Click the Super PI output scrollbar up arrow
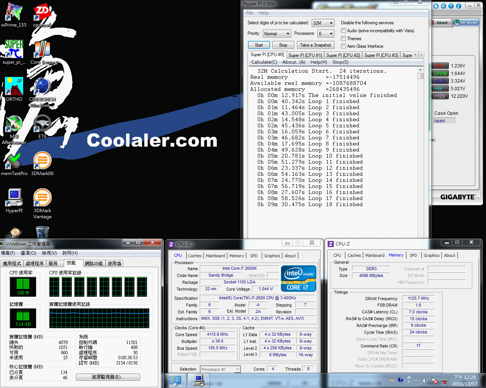The image size is (486, 388). (x=420, y=70)
